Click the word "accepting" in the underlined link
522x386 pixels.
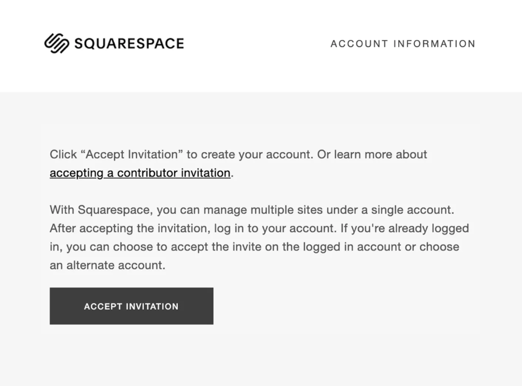pos(76,173)
